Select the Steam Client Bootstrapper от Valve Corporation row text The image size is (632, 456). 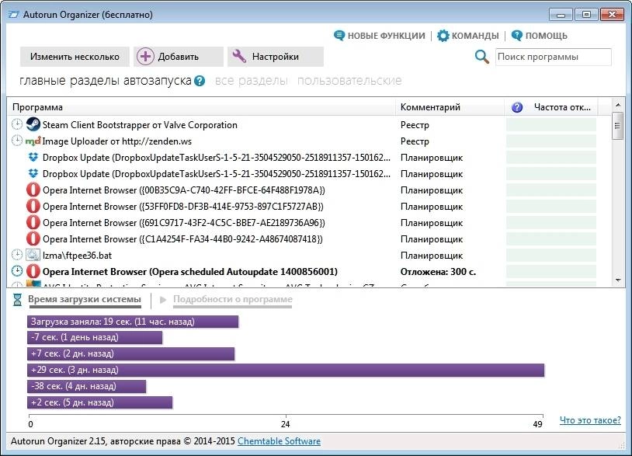[140, 124]
